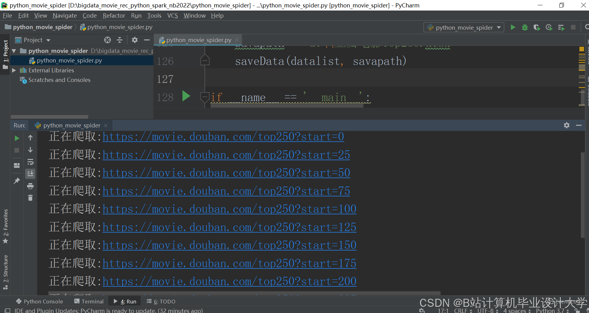Image resolution: width=589 pixels, height=313 pixels.
Task: Run python_movie_spider from top toolbar
Action: click(513, 28)
